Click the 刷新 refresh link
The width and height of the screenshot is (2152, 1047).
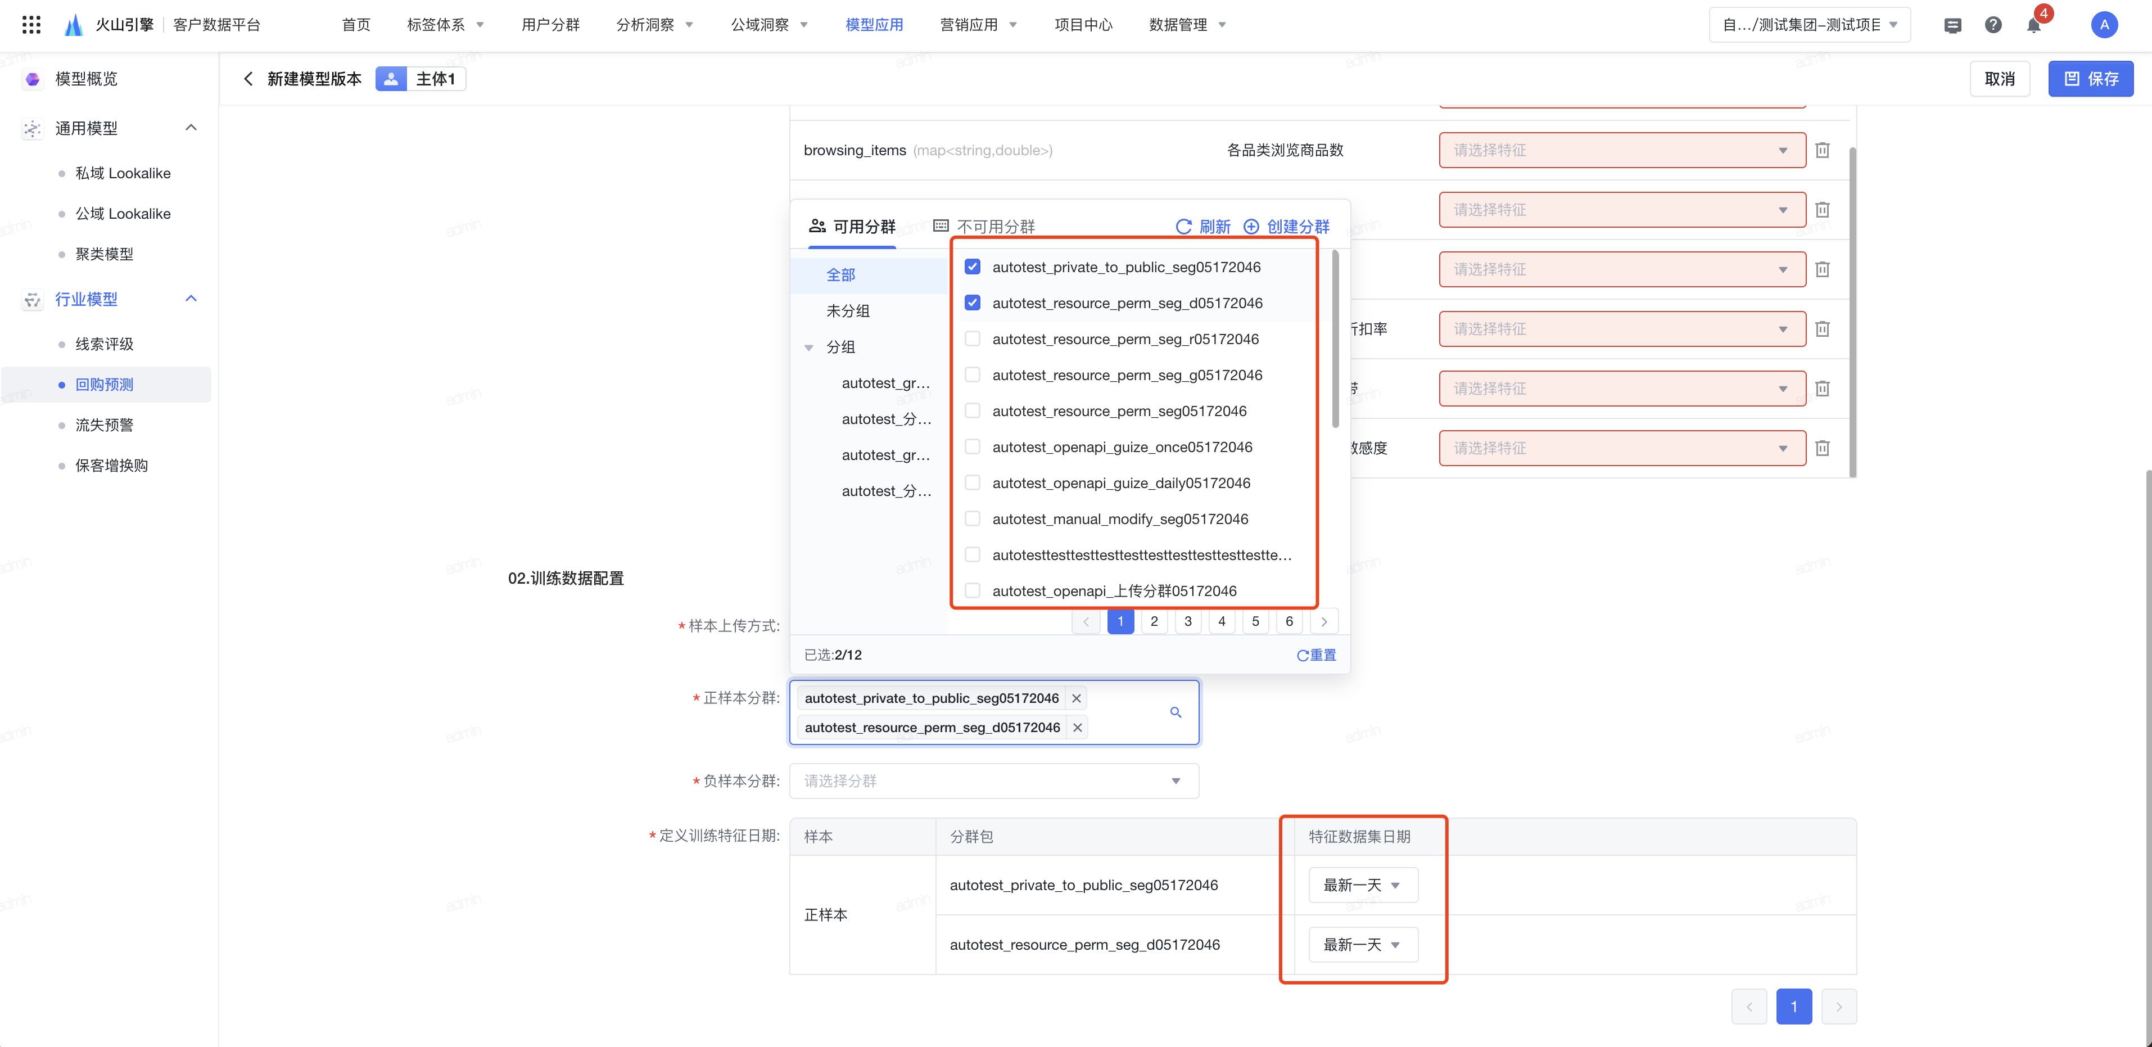tap(1203, 227)
